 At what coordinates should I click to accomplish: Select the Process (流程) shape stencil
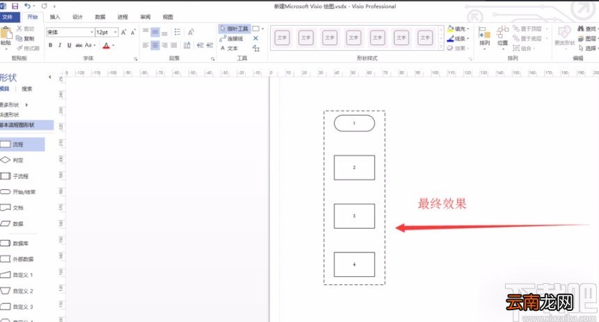(22, 144)
